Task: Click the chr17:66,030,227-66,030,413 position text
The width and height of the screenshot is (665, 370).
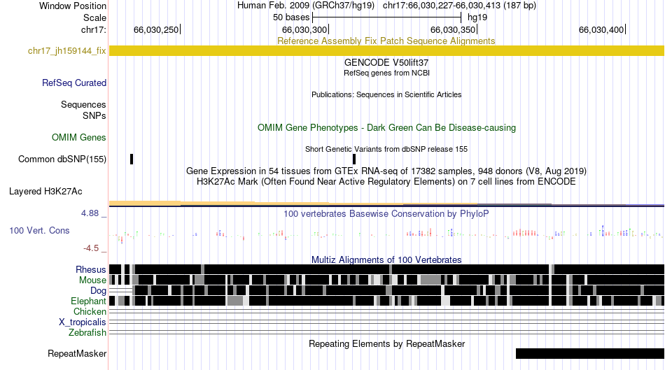Action: tap(459, 6)
